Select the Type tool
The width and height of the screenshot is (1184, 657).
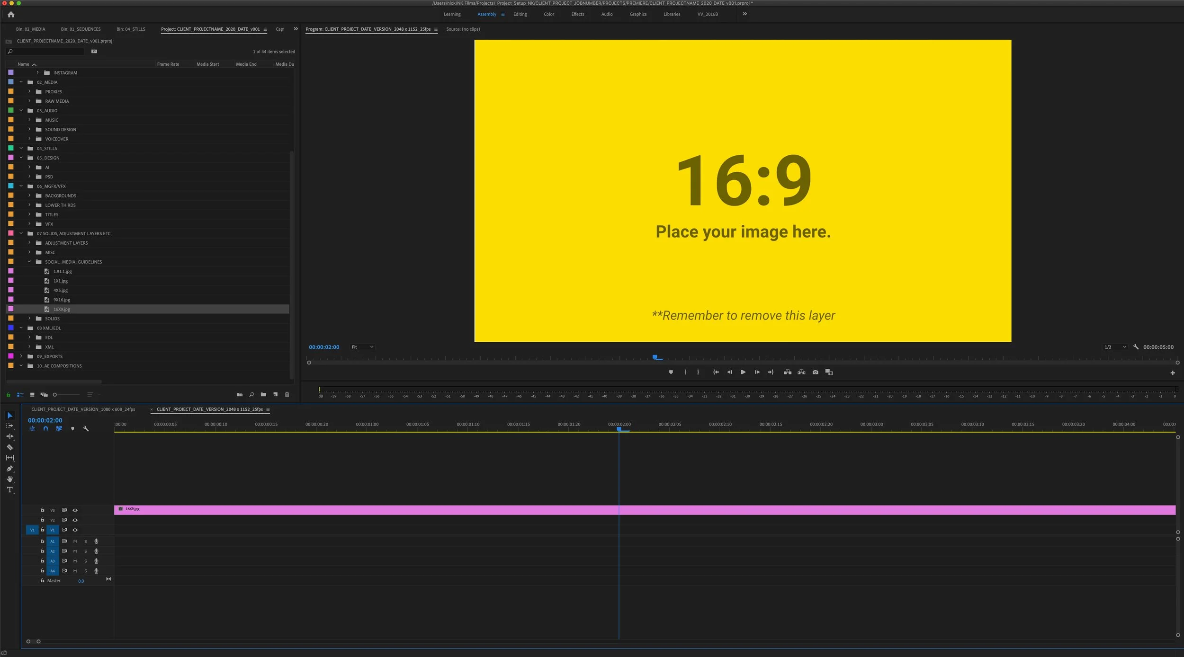point(10,489)
